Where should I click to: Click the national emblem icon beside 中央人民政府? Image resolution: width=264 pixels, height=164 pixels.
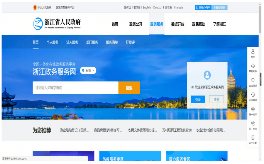35,7
